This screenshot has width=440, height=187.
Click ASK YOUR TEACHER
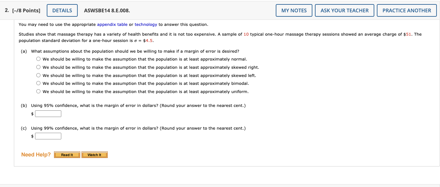coord(344,10)
